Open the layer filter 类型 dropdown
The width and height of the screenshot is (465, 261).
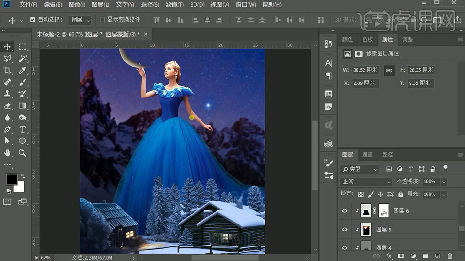pos(359,169)
